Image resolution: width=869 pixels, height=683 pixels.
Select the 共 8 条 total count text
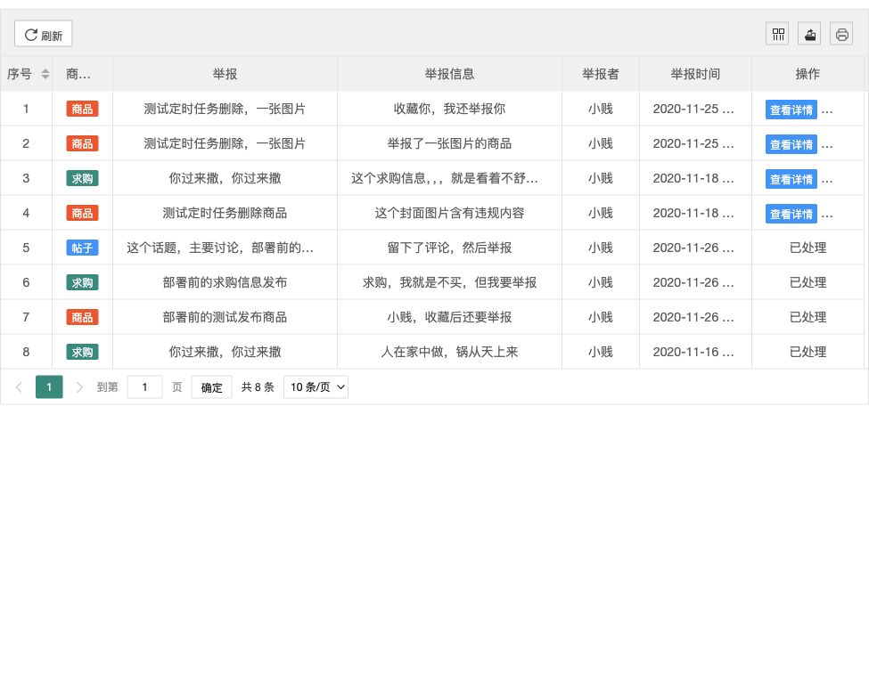click(258, 387)
